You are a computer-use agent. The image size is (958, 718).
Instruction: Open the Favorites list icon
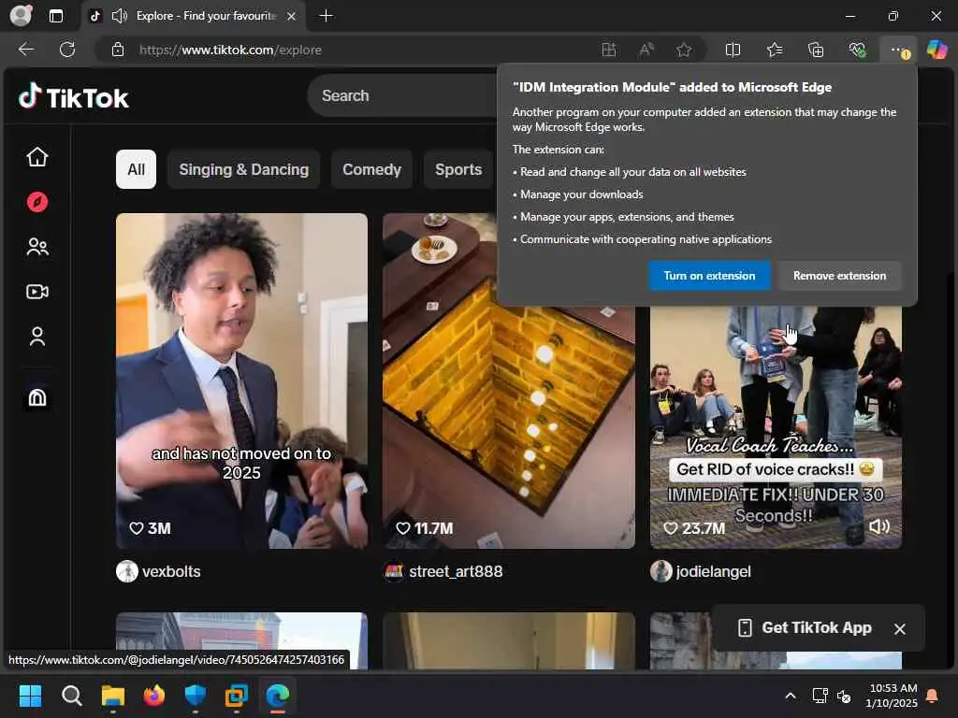pyautogui.click(x=775, y=50)
